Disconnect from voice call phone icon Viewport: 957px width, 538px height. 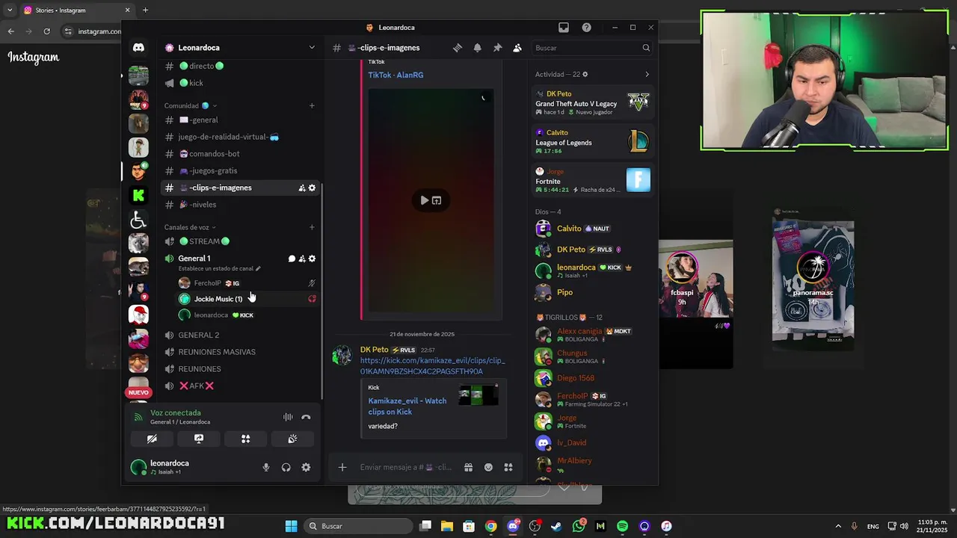[x=306, y=417]
